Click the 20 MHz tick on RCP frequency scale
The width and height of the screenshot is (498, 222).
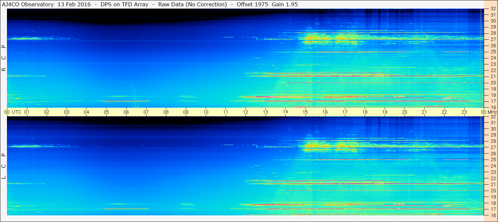pyautogui.click(x=493, y=83)
